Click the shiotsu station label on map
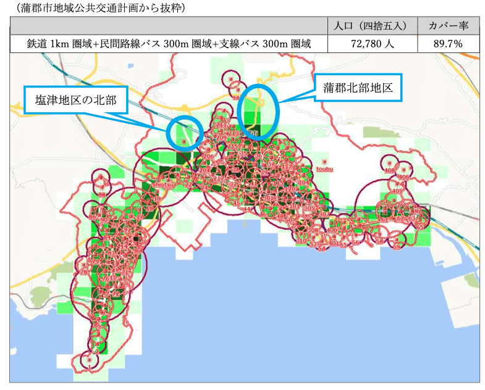The height and width of the screenshot is (390, 485). 164,184
